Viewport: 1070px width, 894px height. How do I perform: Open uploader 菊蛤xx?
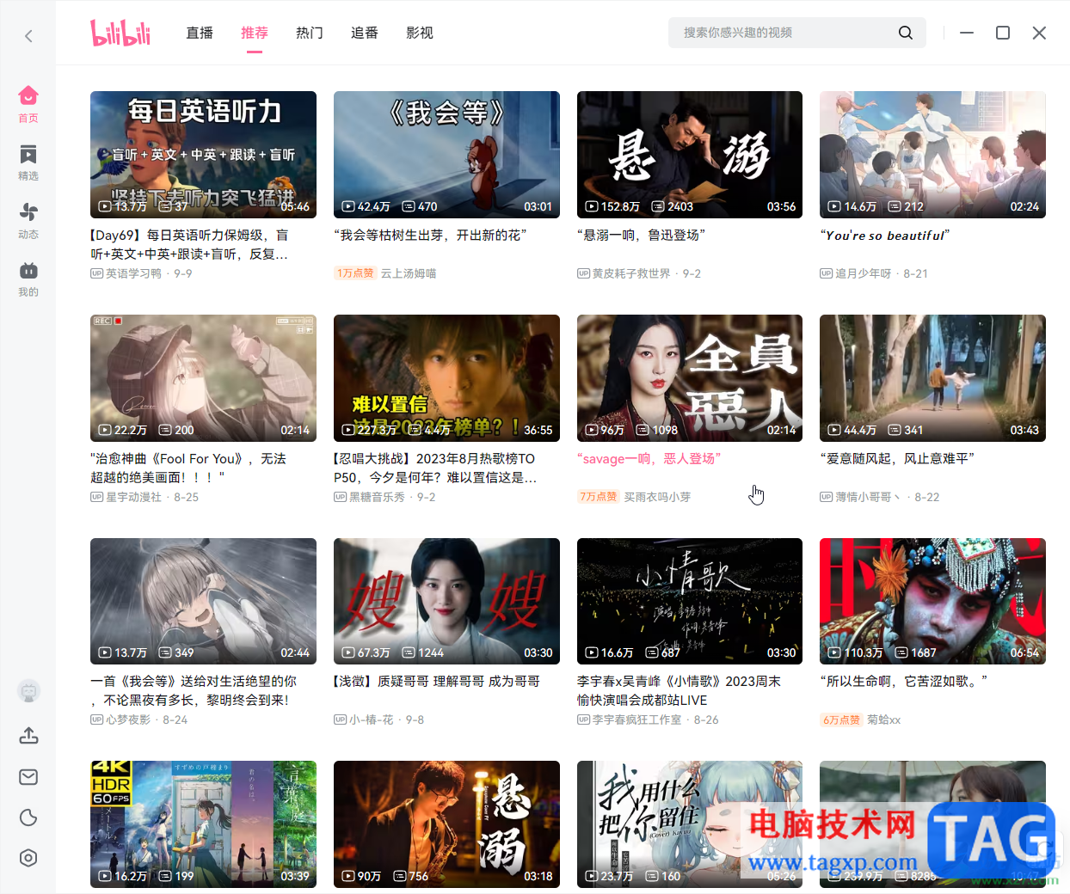tap(883, 719)
